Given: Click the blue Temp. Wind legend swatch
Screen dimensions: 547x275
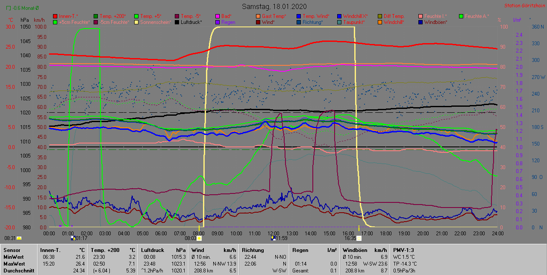Looking at the screenshot, I should [299, 16].
